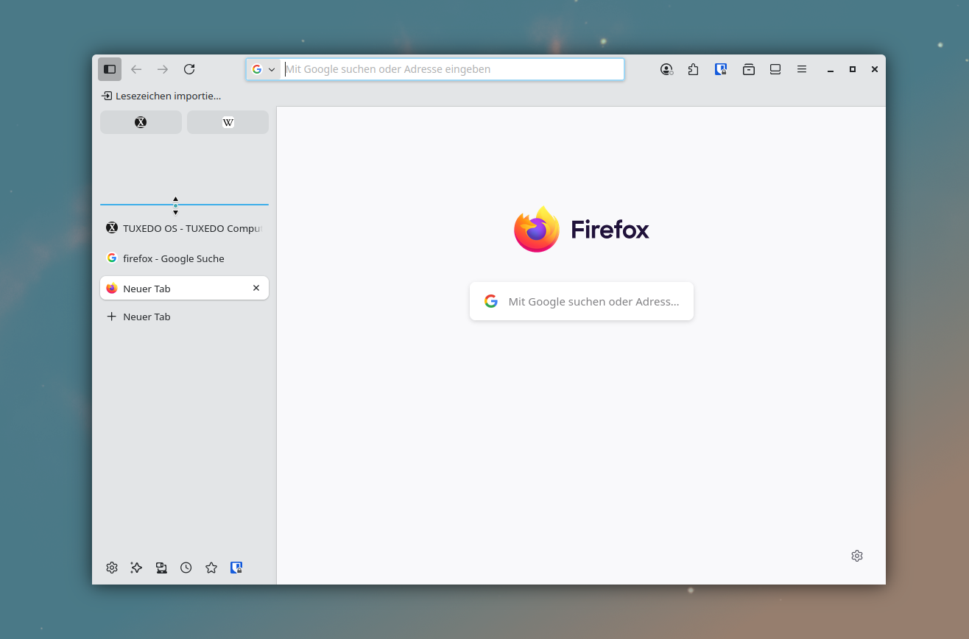Click the new tab page Google search box

point(582,301)
